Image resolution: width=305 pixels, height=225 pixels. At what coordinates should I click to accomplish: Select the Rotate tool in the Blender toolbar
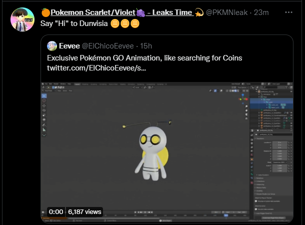(x=44, y=110)
